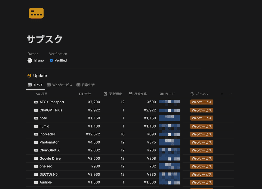Open the ChatGPT Plus entry
Screen dimensions: 262x189
[x=51, y=110]
